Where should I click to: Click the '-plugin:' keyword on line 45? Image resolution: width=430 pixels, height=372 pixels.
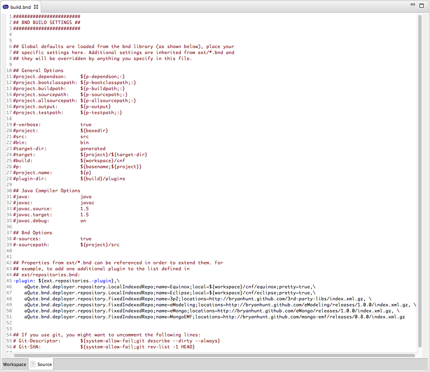click(24, 281)
